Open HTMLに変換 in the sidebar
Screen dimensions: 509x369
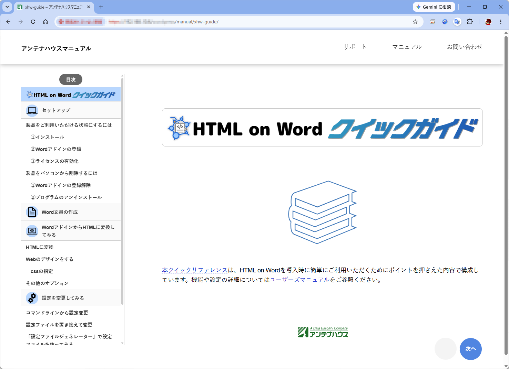coord(40,247)
